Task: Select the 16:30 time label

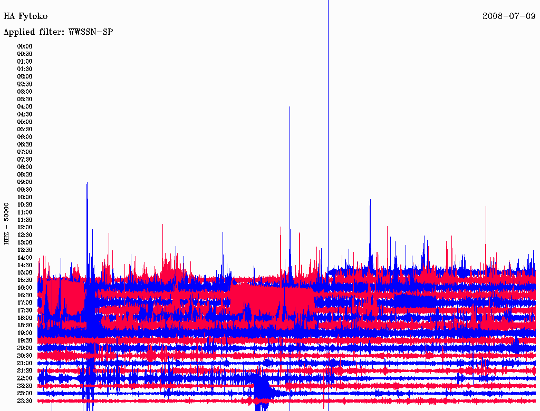Action: click(24, 296)
